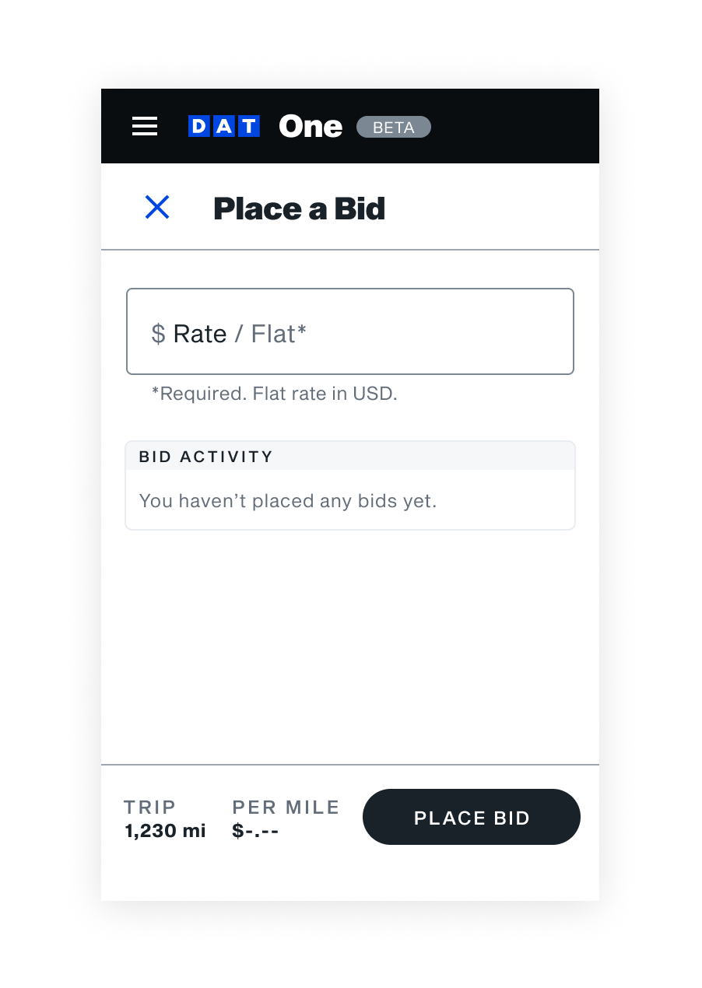Click the 1,230 mi trip distance
Screen dimensions: 702x988
(x=165, y=831)
